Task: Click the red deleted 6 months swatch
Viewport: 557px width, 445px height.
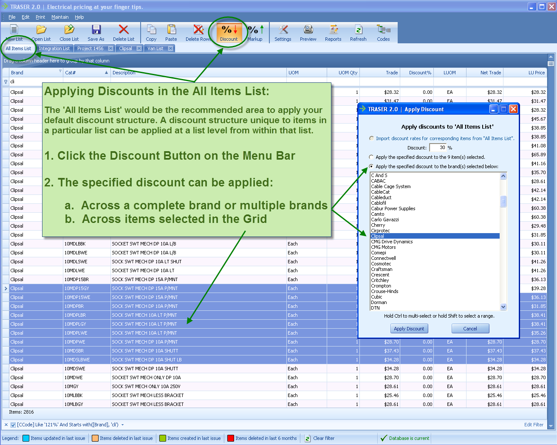Action: point(231,438)
